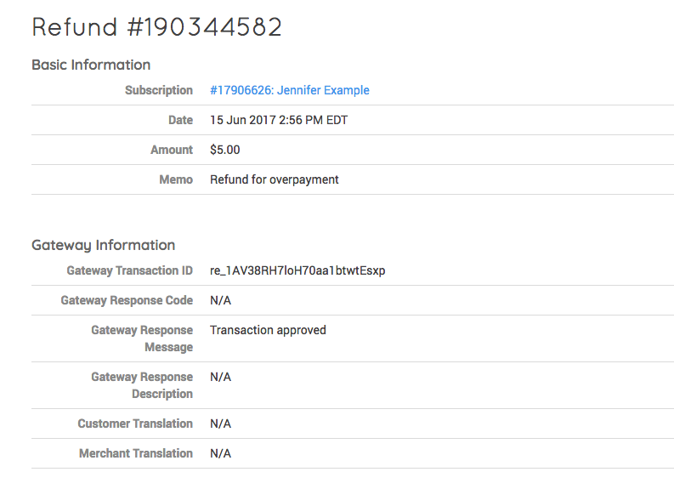Click the Amount field label
Screen dimensions: 674x489
pyautogui.click(x=172, y=150)
